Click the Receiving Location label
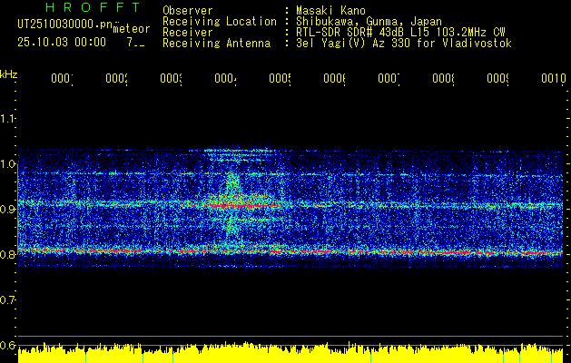The image size is (571, 363). coord(220,21)
